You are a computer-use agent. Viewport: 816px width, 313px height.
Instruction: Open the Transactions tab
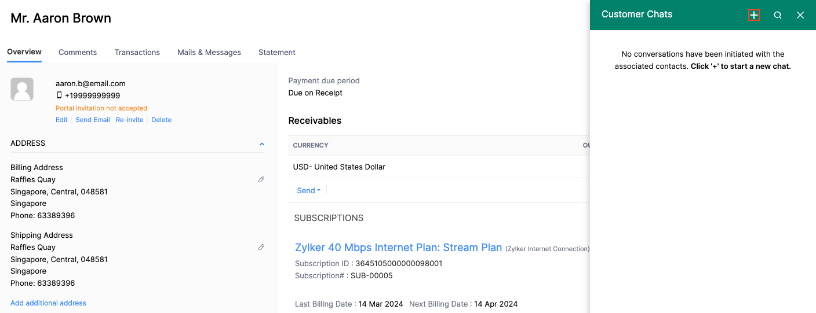click(137, 52)
